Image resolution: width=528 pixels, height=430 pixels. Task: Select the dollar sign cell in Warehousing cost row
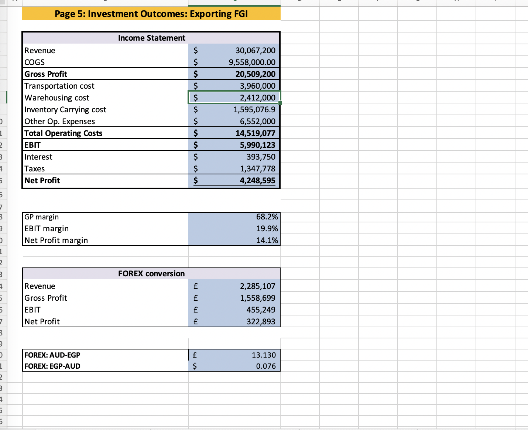click(196, 98)
